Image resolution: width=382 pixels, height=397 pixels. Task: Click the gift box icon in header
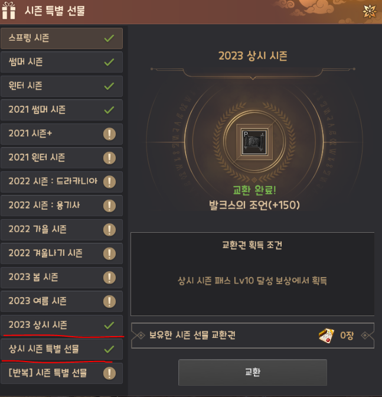(9, 11)
